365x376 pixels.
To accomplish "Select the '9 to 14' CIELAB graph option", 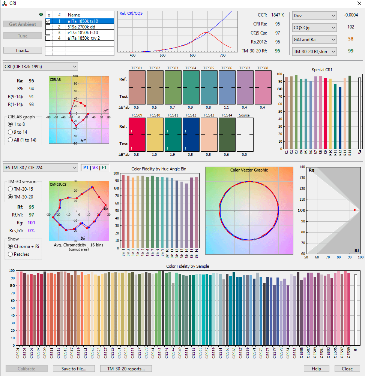I will coord(11,132).
